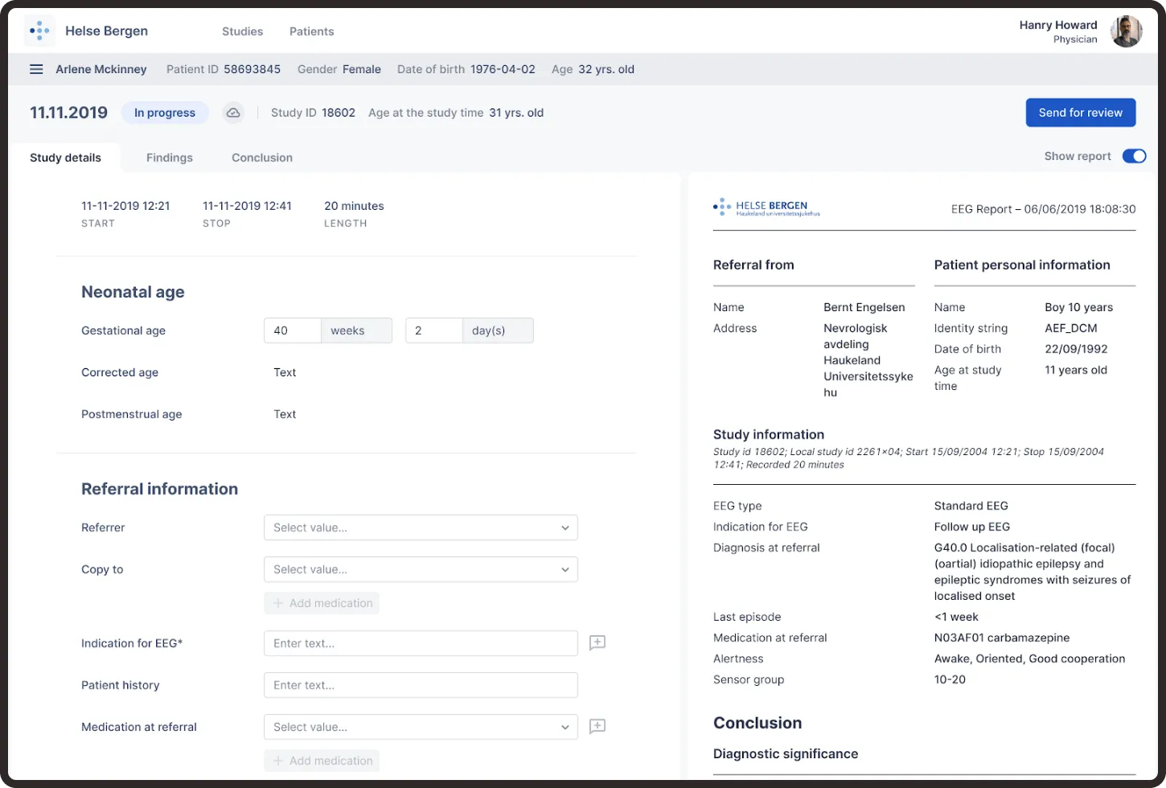The image size is (1166, 788).
Task: Switch to the Findings tab
Action: (x=170, y=158)
